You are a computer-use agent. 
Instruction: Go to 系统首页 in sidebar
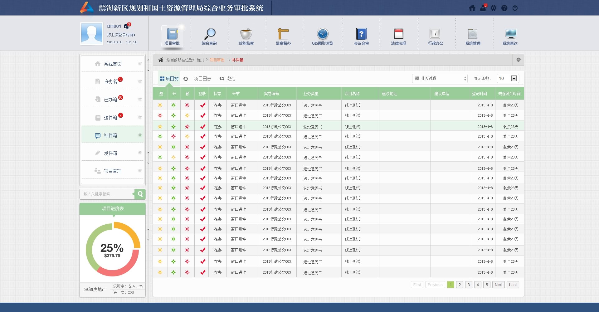click(x=113, y=64)
